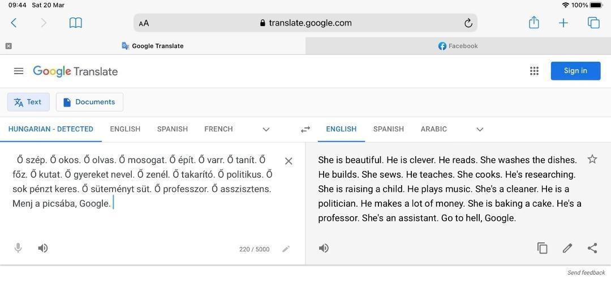Clear the source text with X
Screen dimensions: 611x295
click(x=289, y=161)
